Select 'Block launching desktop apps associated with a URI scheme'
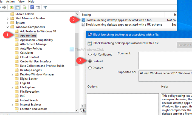 (x=124, y=25)
